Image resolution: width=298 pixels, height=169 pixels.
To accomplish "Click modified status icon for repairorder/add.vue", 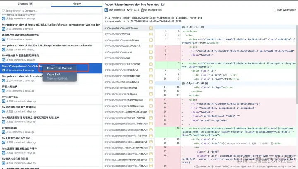I will tap(151, 94).
